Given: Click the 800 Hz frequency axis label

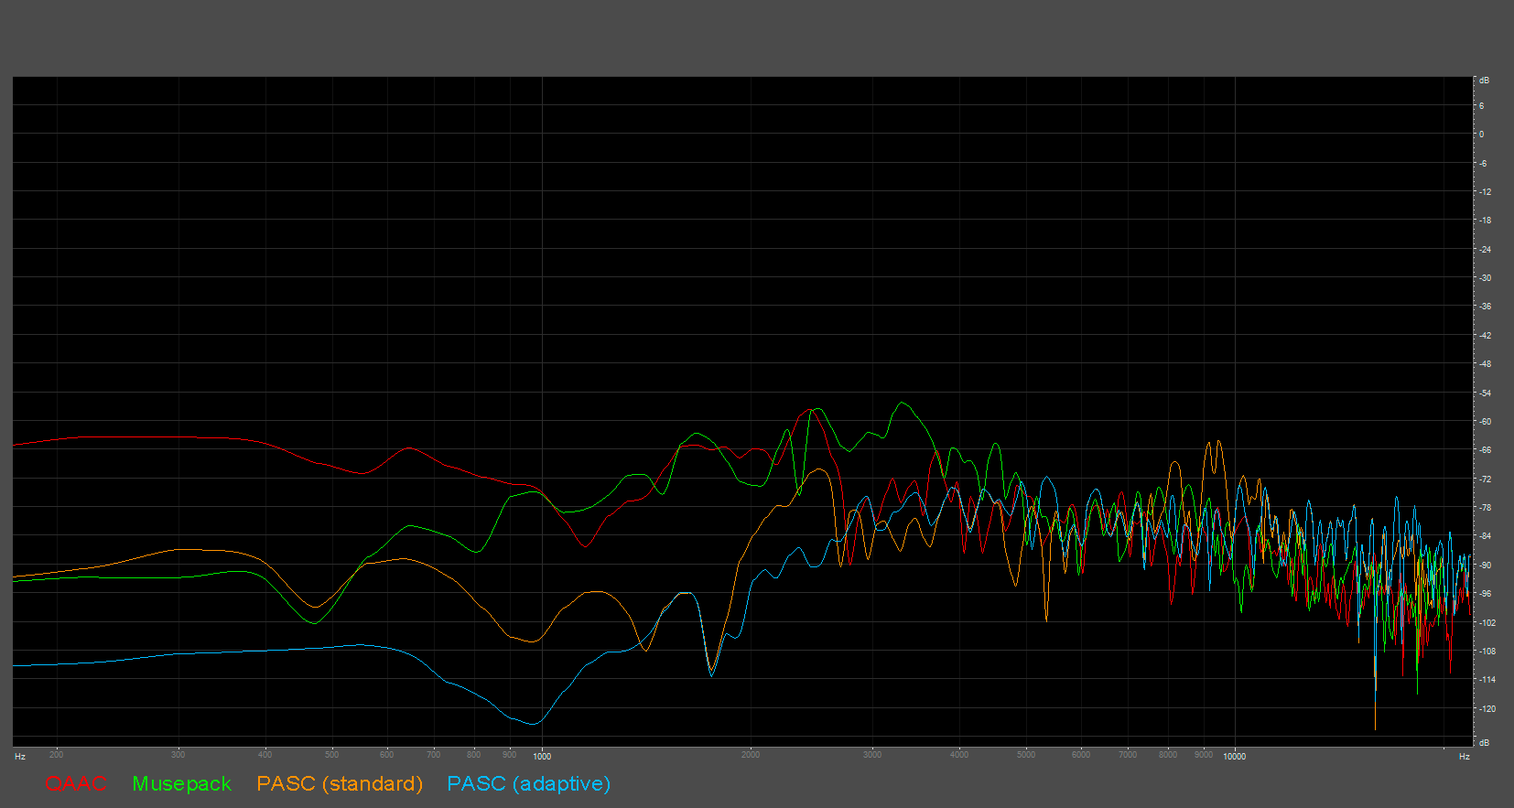Looking at the screenshot, I should (x=474, y=755).
